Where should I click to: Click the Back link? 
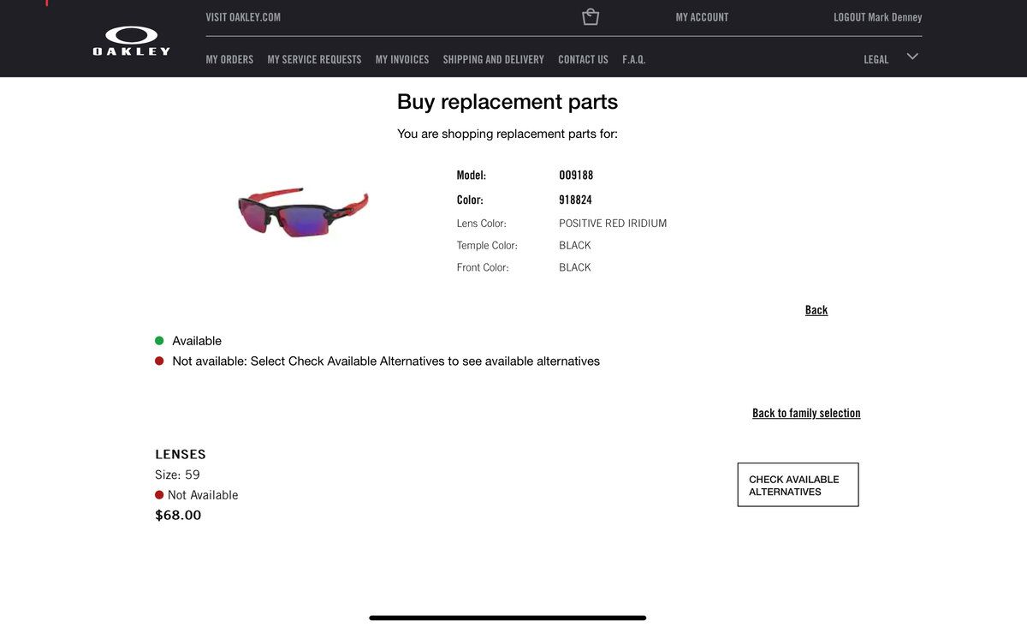(x=816, y=310)
